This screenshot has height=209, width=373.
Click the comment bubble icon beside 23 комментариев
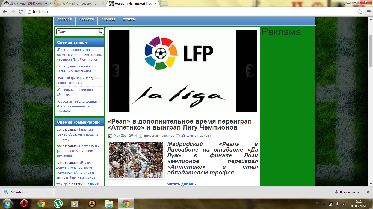point(178,136)
